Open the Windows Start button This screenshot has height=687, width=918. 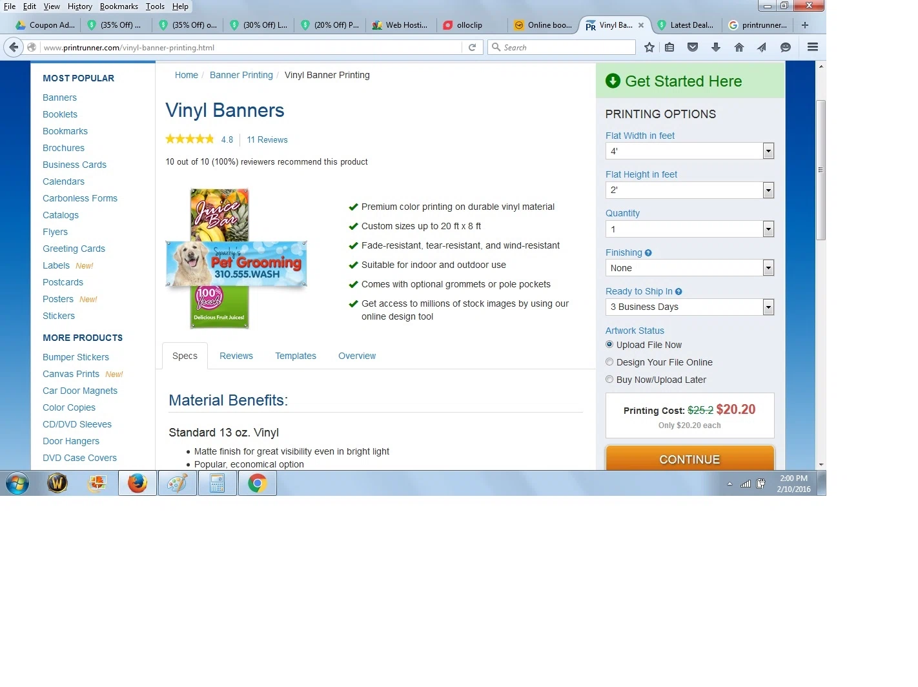(17, 483)
